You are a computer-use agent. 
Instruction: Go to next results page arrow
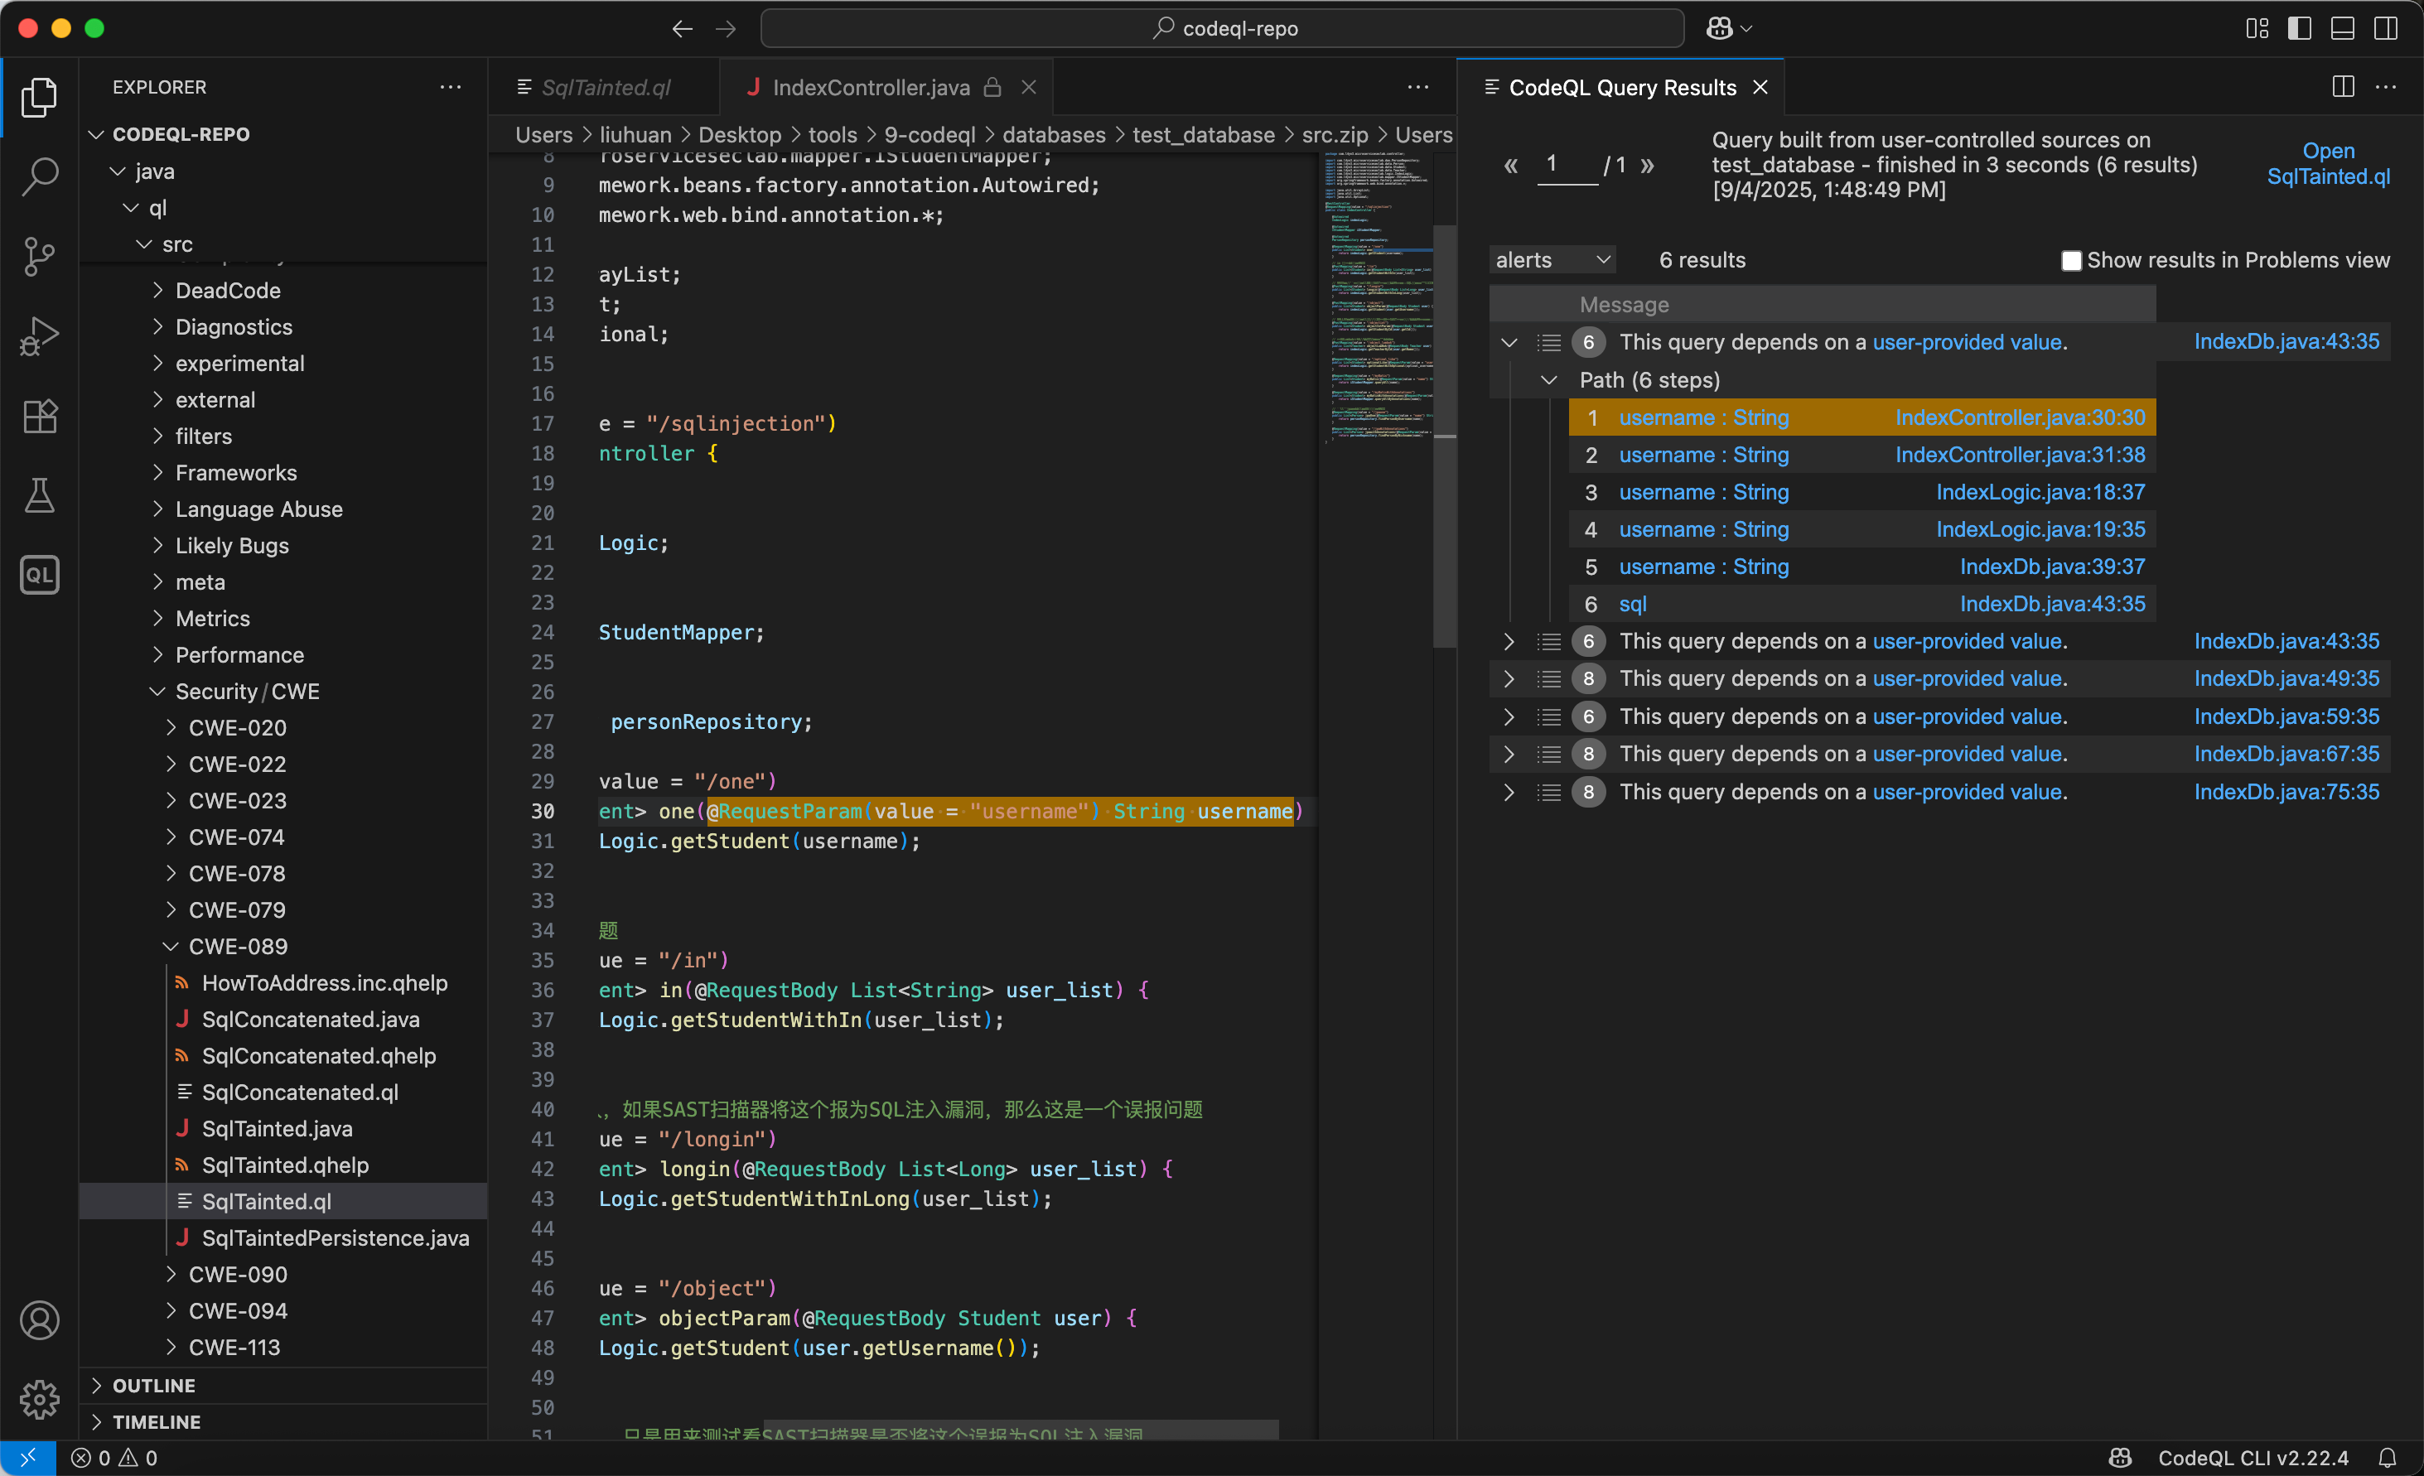1648,165
